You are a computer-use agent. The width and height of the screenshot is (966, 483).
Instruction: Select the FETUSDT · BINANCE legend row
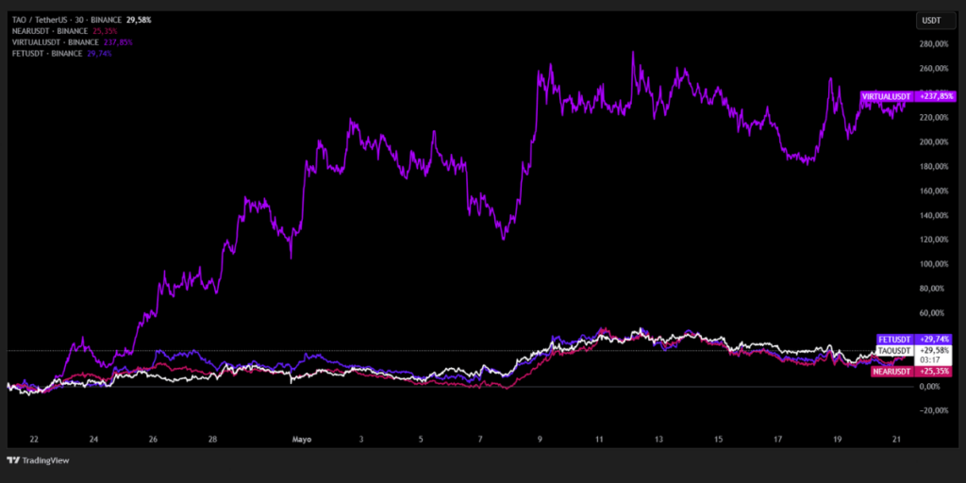click(61, 54)
